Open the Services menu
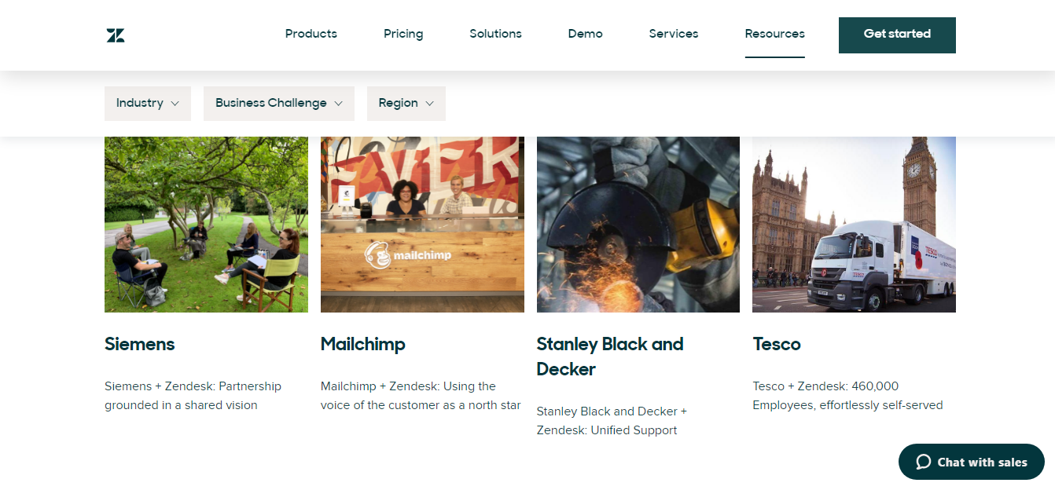This screenshot has height=490, width=1055. click(673, 34)
